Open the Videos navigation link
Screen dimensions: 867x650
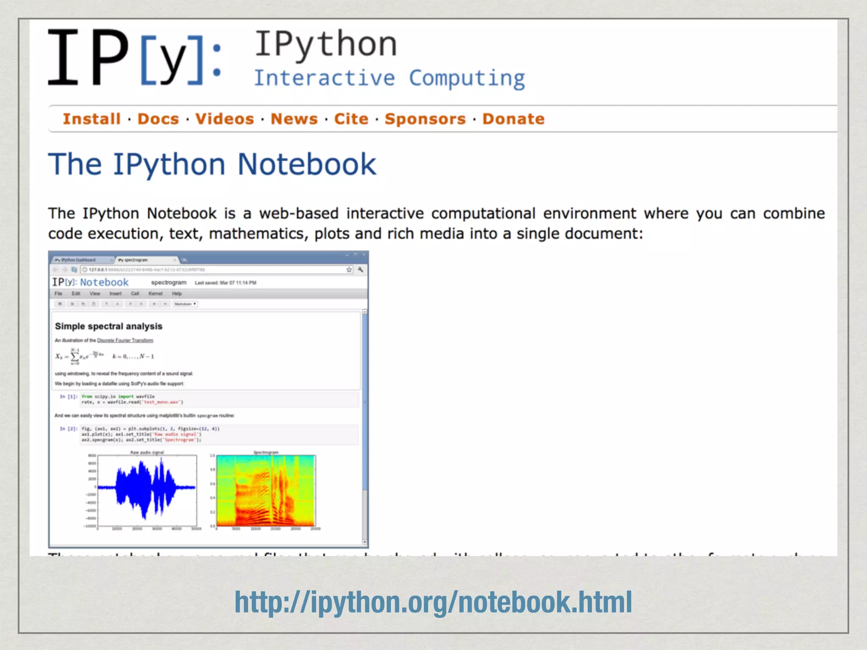(x=225, y=119)
